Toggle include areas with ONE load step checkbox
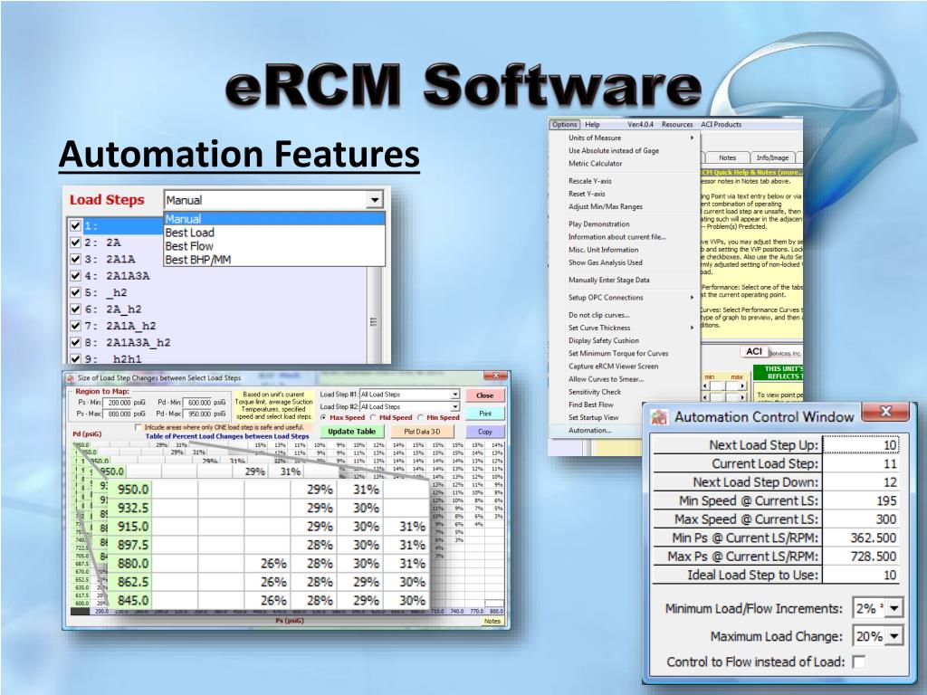 [139, 427]
